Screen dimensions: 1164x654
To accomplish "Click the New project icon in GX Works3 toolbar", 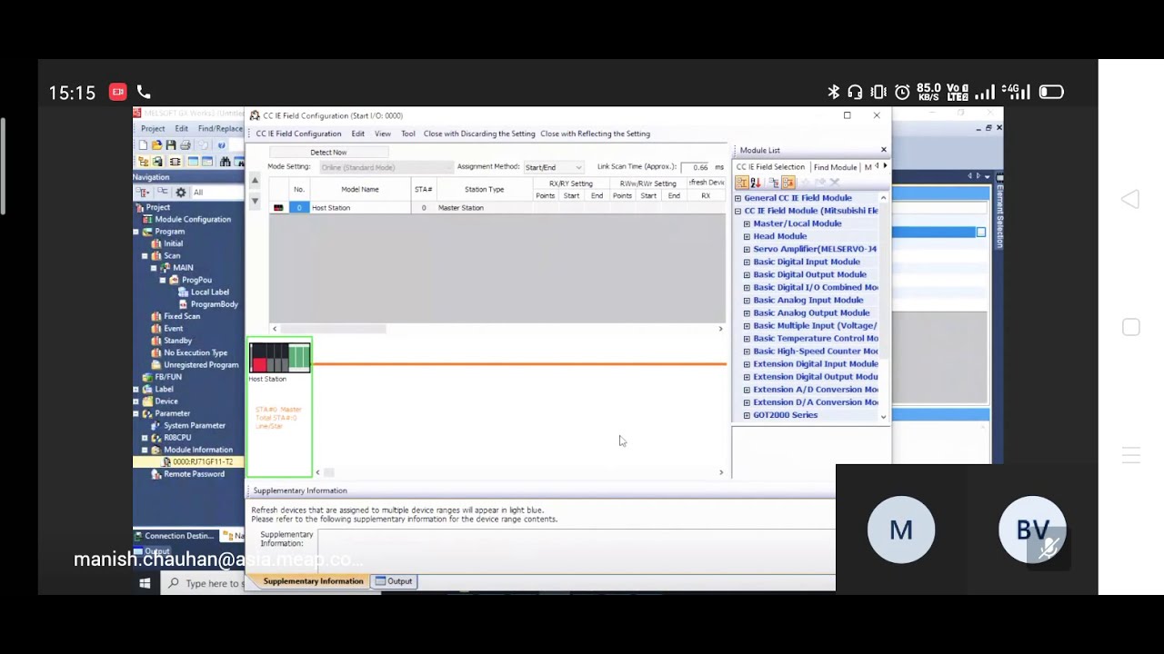I will pos(143,145).
